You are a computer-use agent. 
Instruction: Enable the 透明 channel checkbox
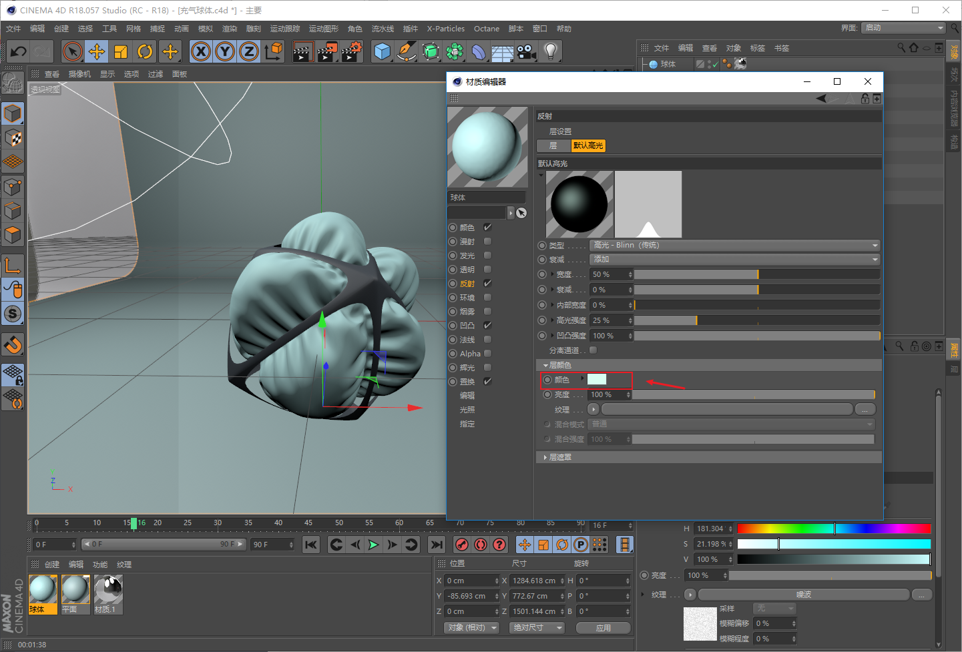(487, 270)
